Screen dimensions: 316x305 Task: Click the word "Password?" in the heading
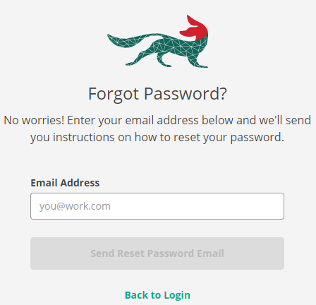tap(186, 94)
